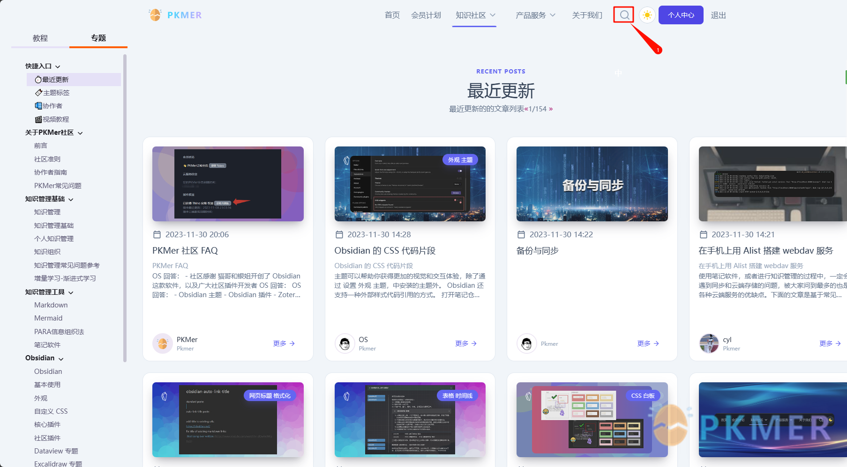Open 网页标题 格式化 card thumbnail

(x=228, y=420)
